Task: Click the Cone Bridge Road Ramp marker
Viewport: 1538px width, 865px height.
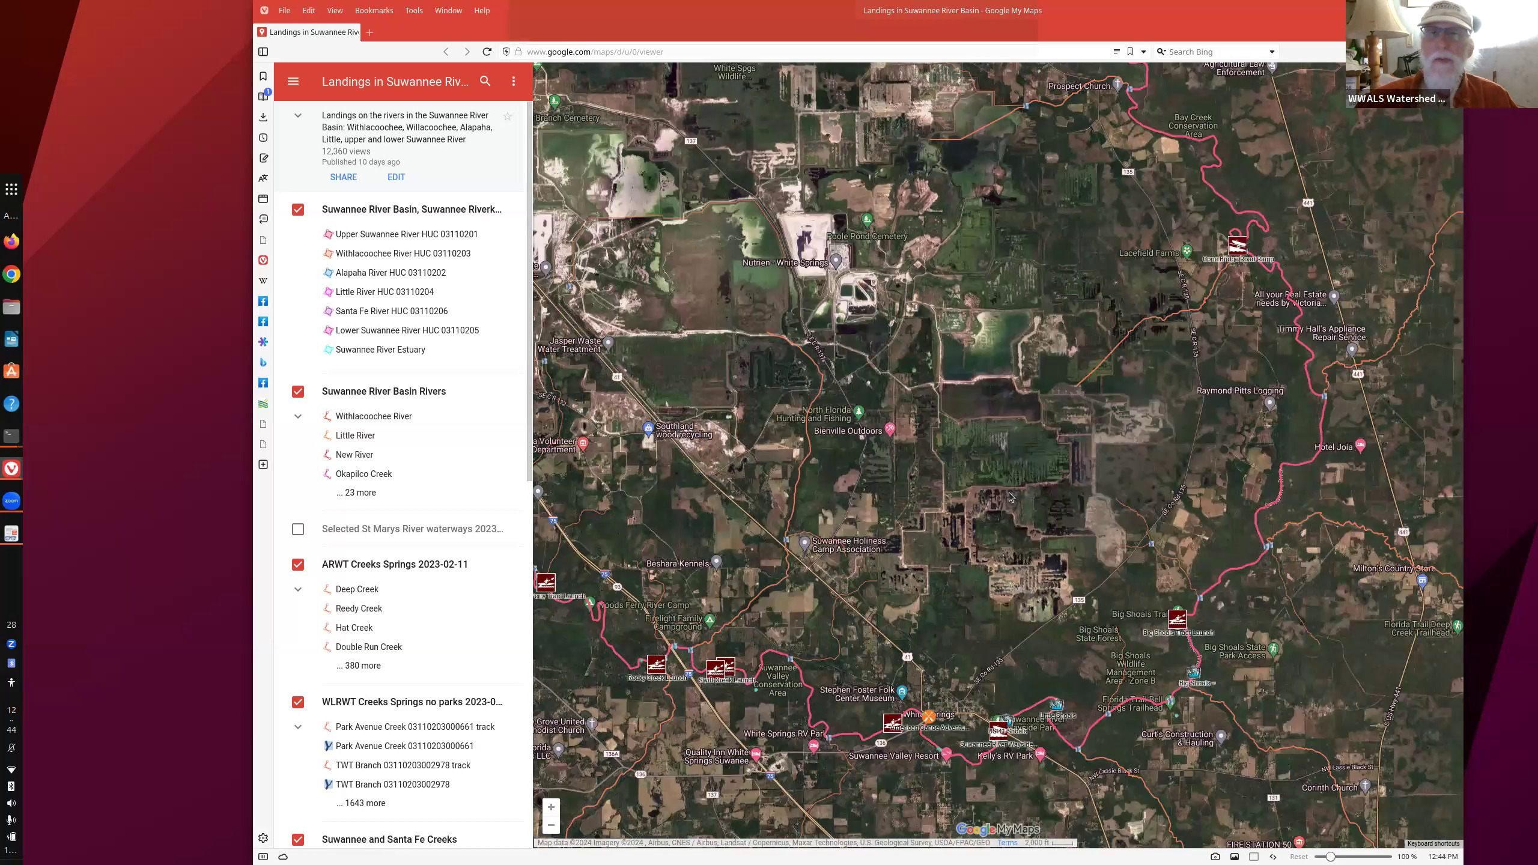Action: coord(1237,245)
